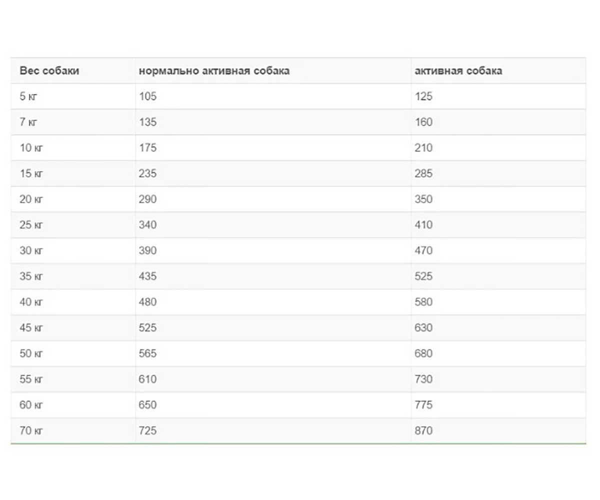Screen dimensions: 600x500
Task: Select the value 175 in 10 кг row
Action: click(147, 148)
